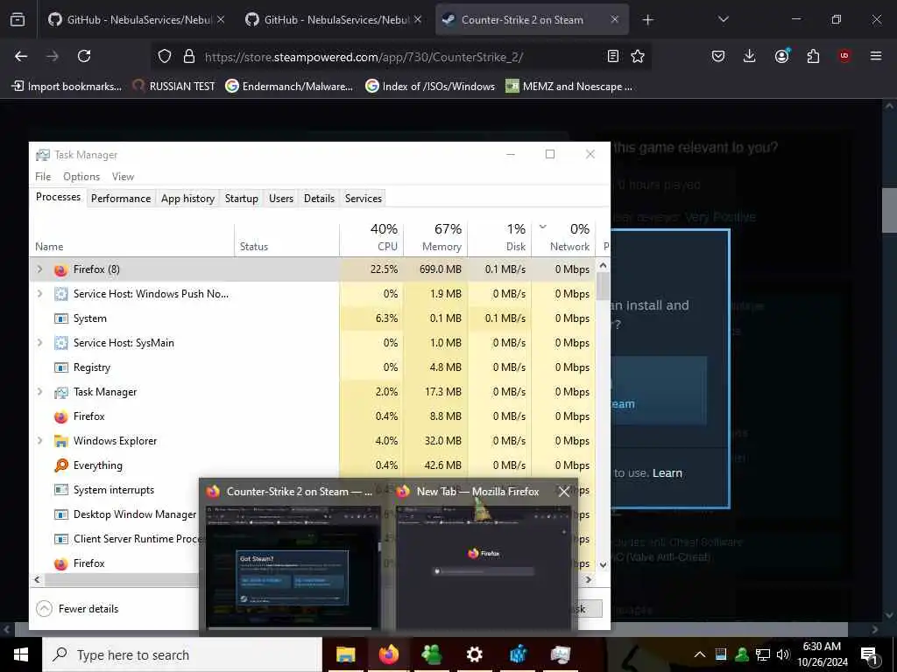The height and width of the screenshot is (672, 897).
Task: Open Firefox downloads panel
Action: coord(750,56)
